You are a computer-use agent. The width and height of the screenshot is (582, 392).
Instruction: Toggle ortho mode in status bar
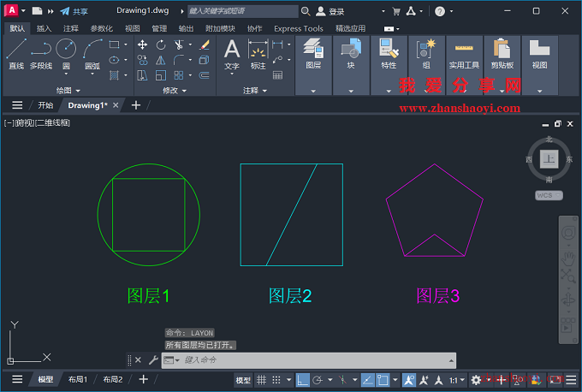pyautogui.click(x=302, y=380)
